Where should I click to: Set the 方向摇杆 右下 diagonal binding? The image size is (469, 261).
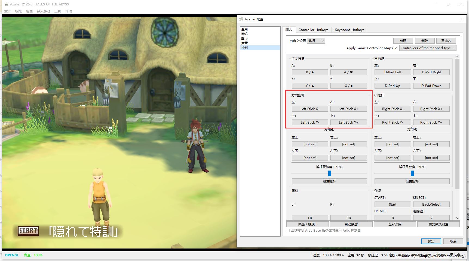349,158
